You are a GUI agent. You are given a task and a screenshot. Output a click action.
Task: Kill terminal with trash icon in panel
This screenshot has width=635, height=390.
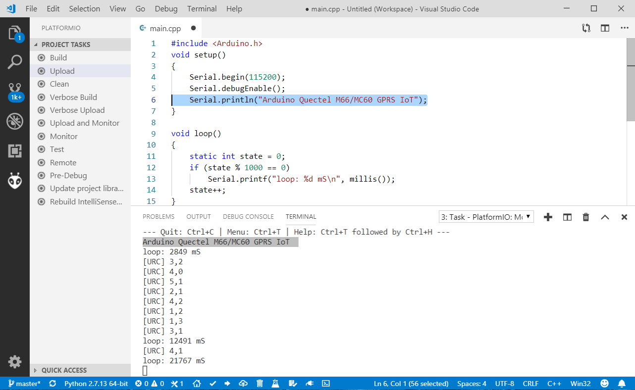[x=586, y=217]
